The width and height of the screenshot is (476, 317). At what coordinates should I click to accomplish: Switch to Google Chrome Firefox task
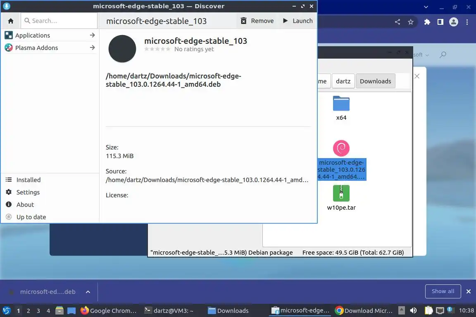click(108, 311)
